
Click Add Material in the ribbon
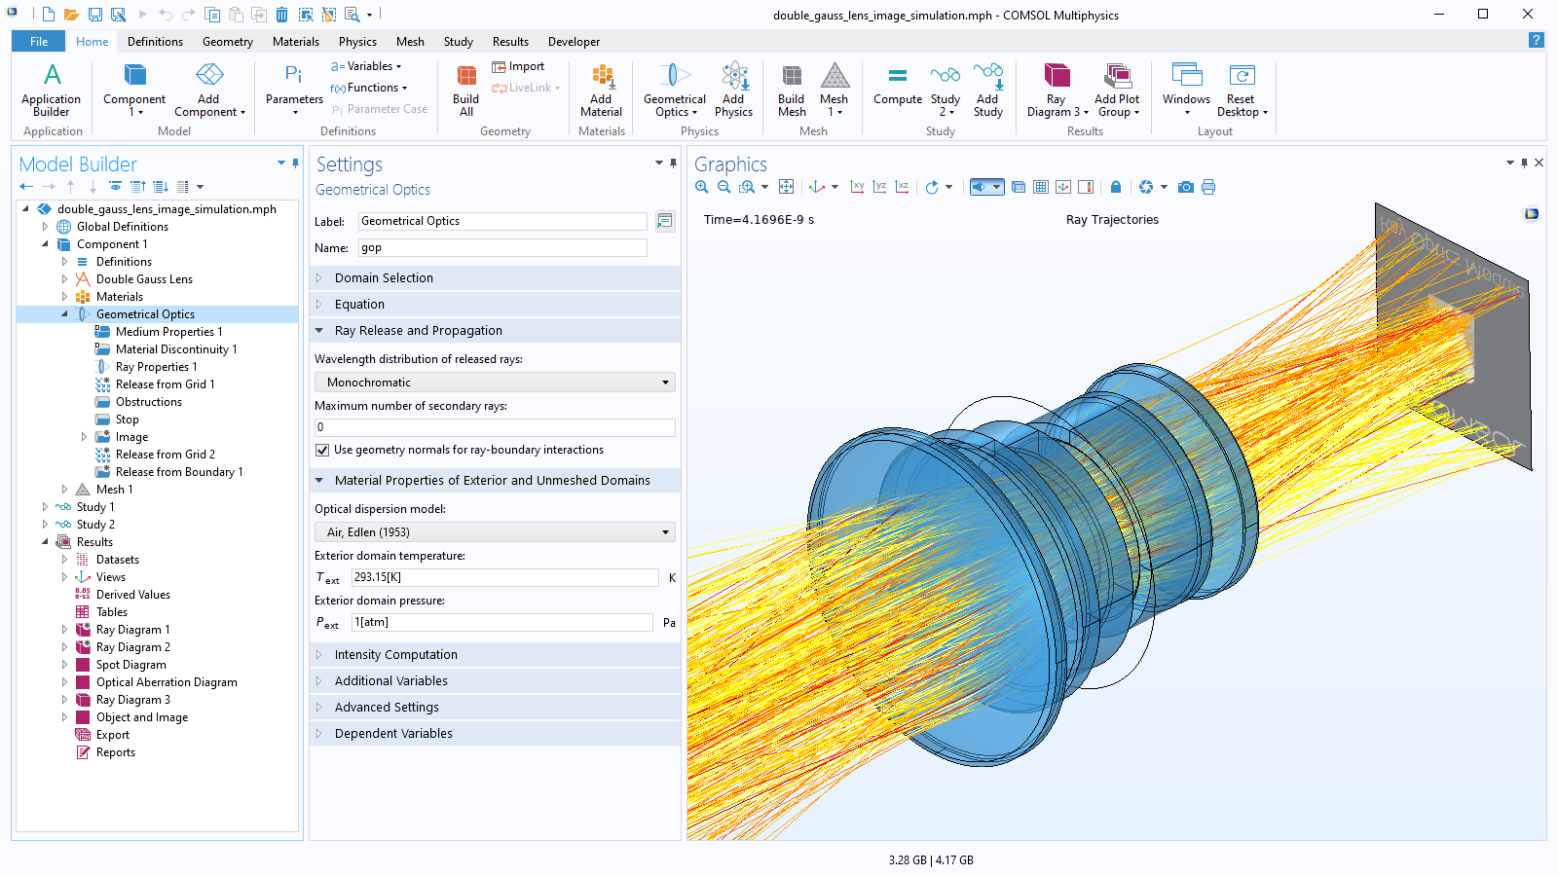tap(602, 91)
